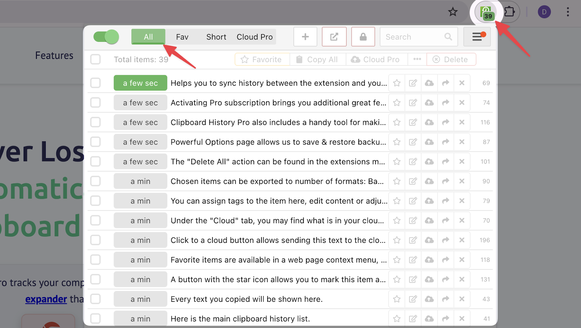Click the lock icon button
The height and width of the screenshot is (328, 581).
363,37
